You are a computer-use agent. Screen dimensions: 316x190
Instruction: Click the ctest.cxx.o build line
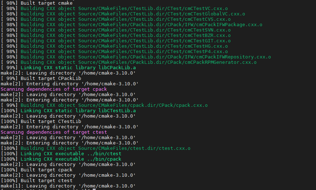[105, 148]
